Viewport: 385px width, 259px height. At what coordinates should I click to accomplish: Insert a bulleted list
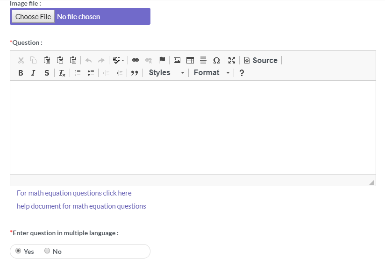(x=91, y=73)
